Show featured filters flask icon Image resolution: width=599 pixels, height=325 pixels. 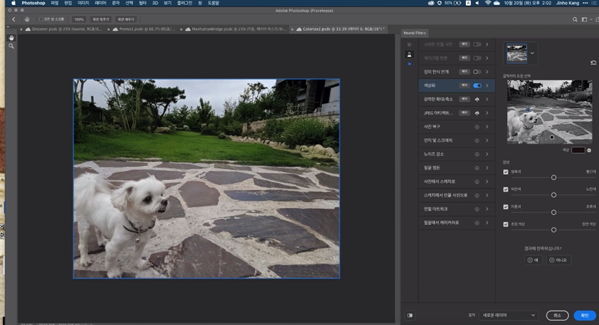tap(409, 54)
